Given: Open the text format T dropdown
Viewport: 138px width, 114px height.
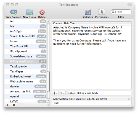Looking at the screenshot, I should (x=62, y=93).
